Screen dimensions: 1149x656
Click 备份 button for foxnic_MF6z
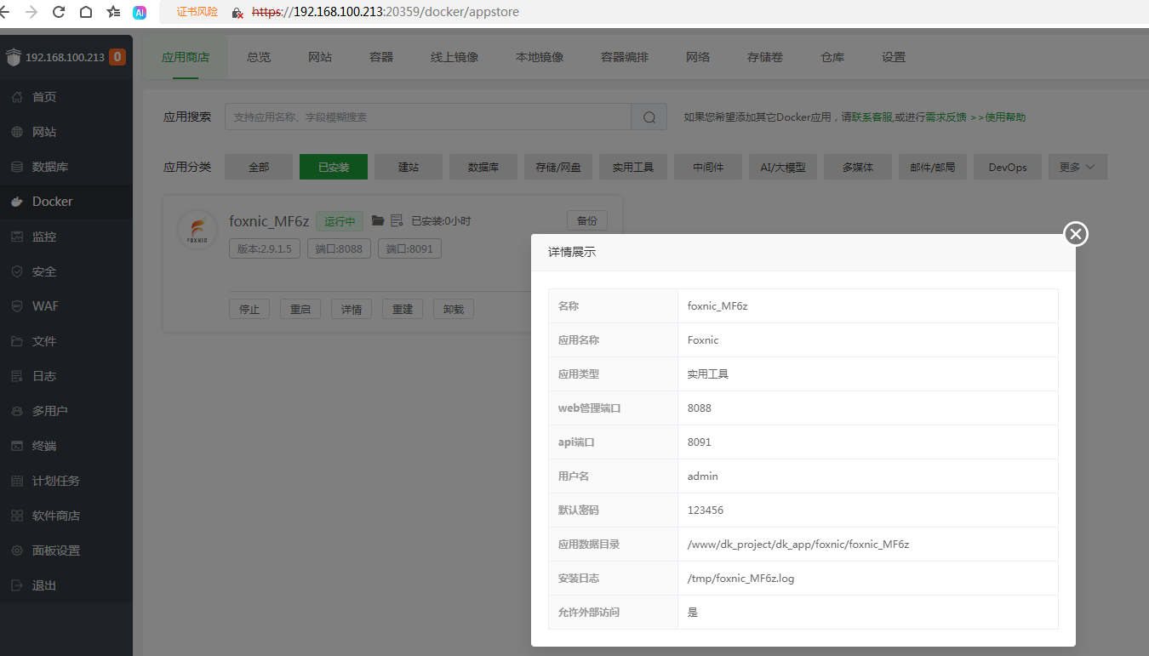[x=587, y=220]
